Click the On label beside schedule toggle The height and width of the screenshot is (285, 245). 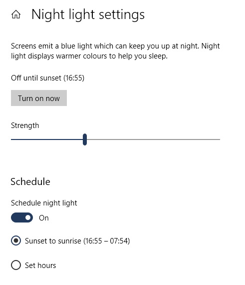44,217
